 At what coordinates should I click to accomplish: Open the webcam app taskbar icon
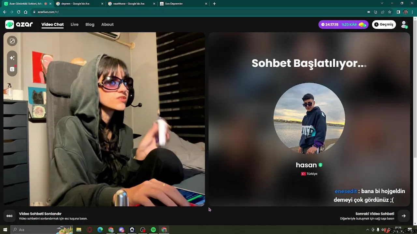(x=132, y=230)
